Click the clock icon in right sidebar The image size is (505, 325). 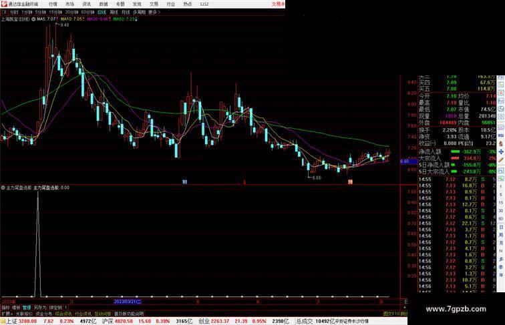click(x=501, y=109)
